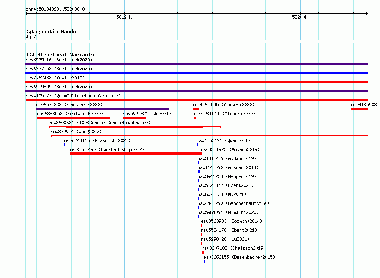
Task: Click the nsv5901511 (Almarri2020) label
Action: click(x=225, y=114)
